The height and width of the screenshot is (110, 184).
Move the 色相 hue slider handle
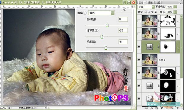tap(107, 25)
